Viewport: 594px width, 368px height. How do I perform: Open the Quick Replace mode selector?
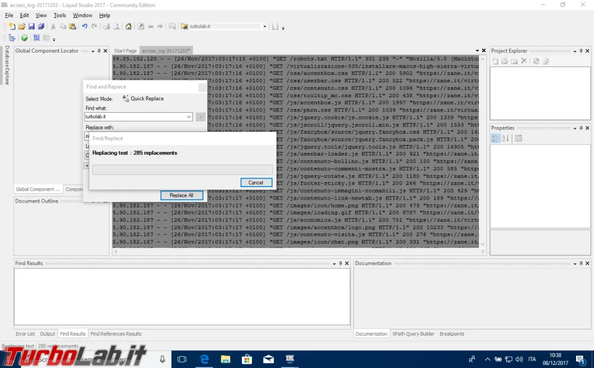point(143,99)
